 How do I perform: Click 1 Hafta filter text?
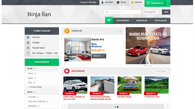[x=48, y=53]
